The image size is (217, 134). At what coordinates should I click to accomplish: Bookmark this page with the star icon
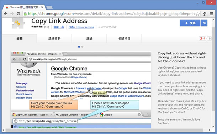[x=198, y=14]
